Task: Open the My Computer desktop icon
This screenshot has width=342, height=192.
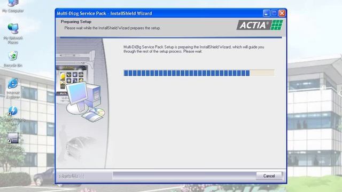Action: (13, 6)
